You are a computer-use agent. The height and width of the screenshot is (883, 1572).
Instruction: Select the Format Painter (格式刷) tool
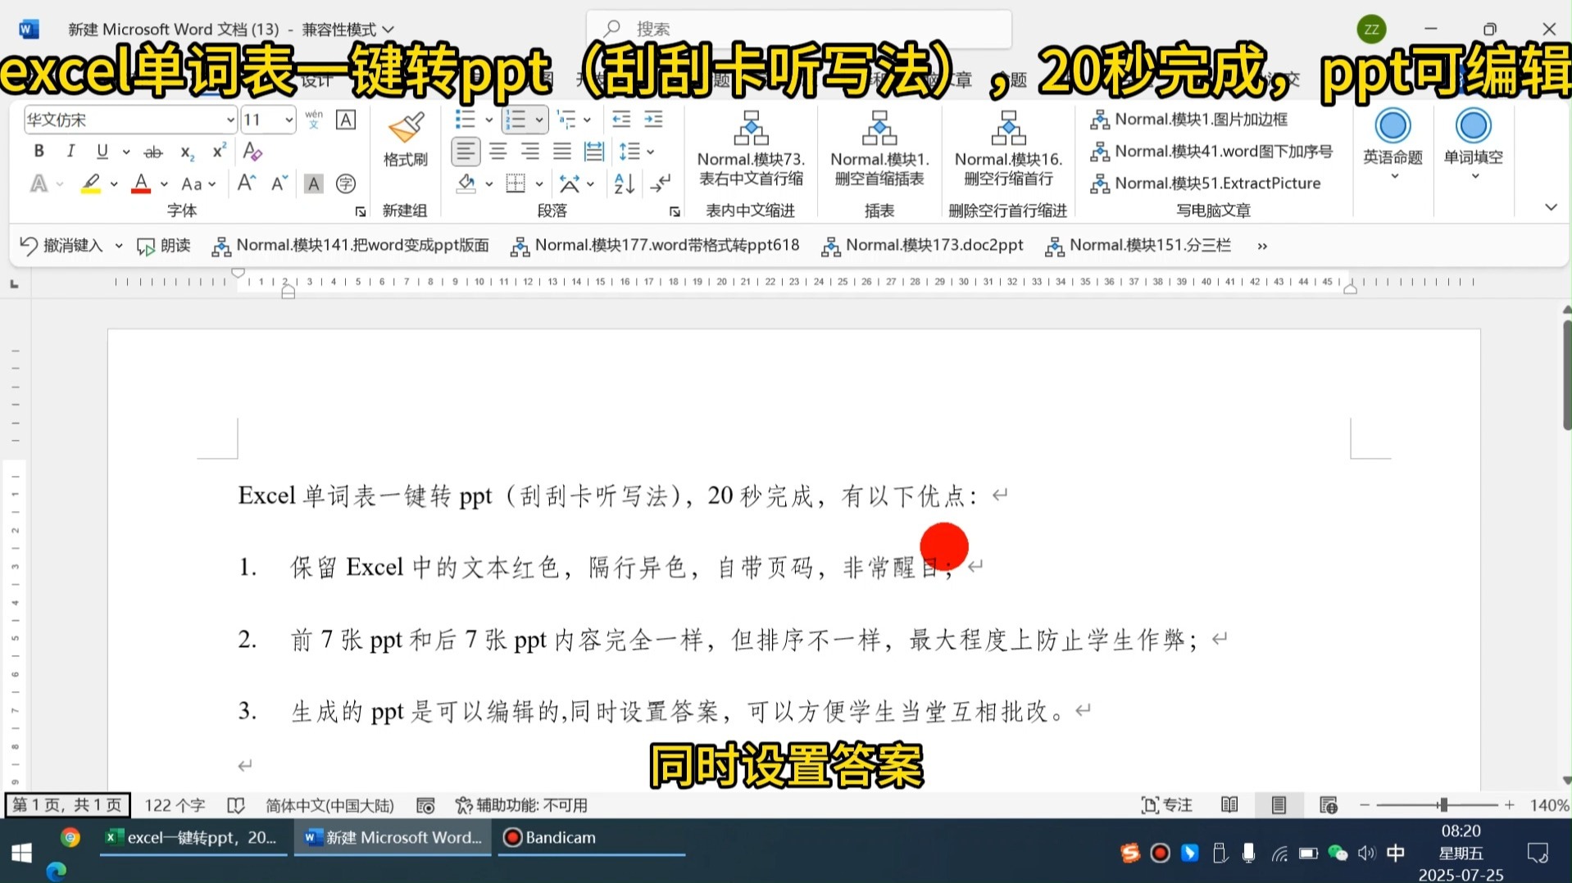click(405, 139)
